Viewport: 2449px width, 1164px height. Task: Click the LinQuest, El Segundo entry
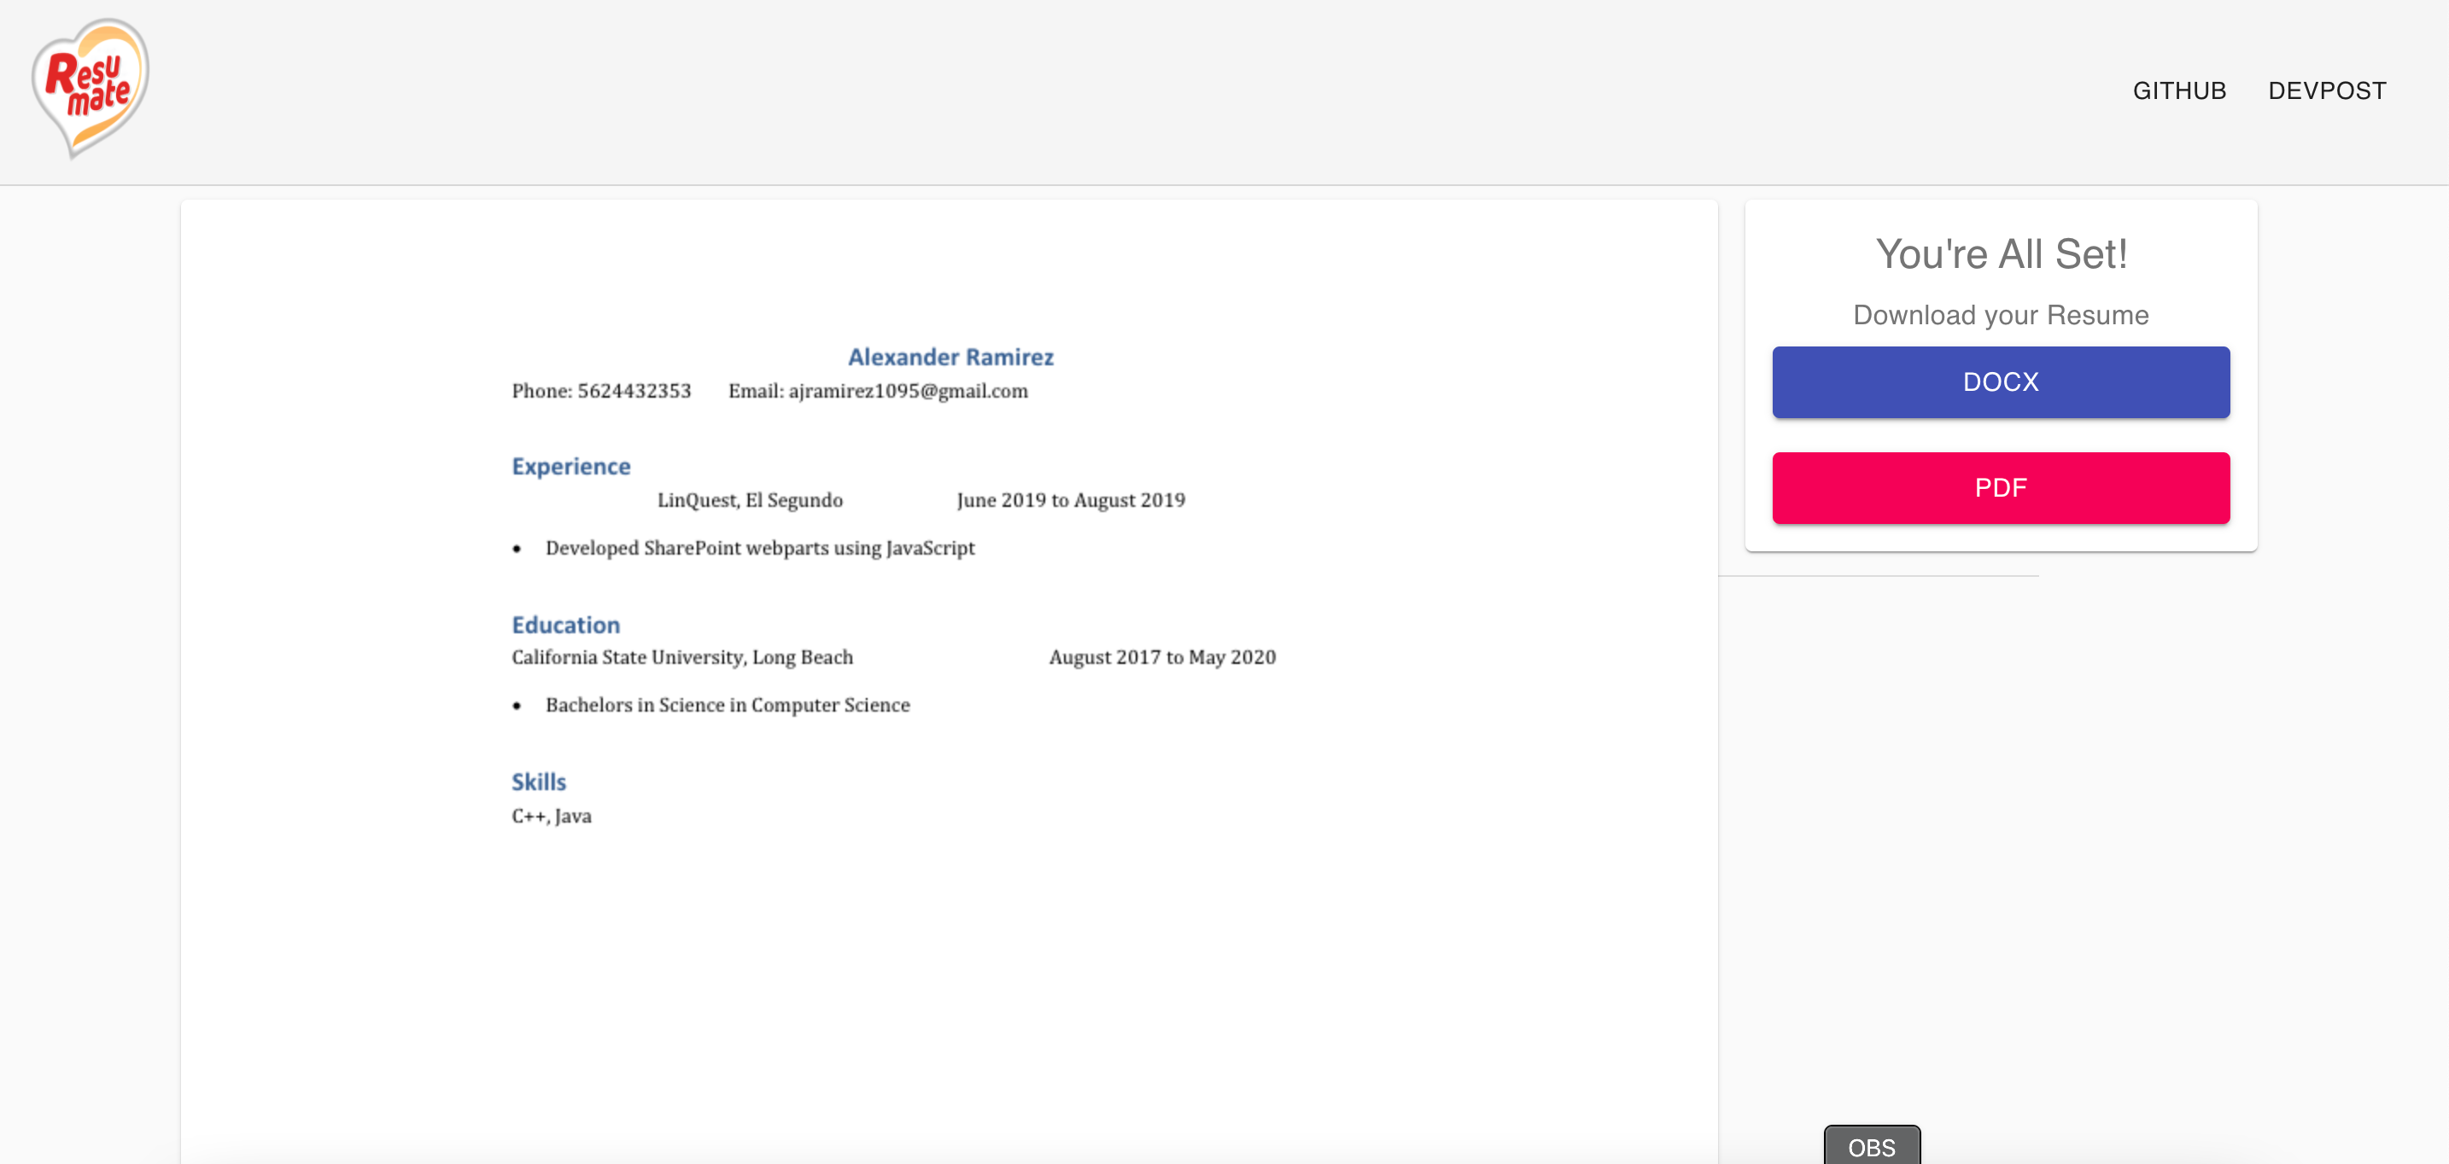pos(749,501)
